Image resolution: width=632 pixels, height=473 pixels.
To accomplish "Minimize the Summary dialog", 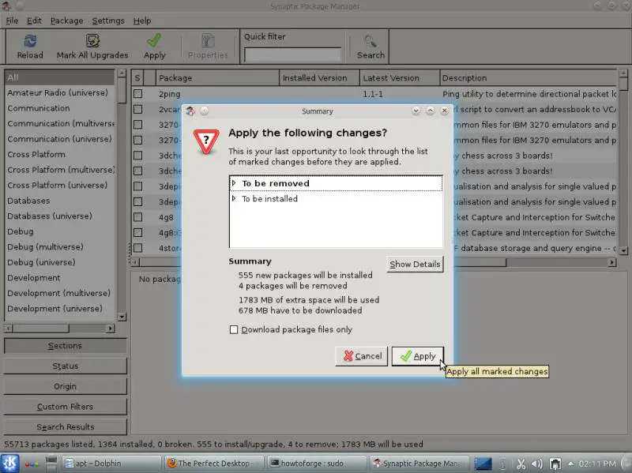I will tap(416, 111).
